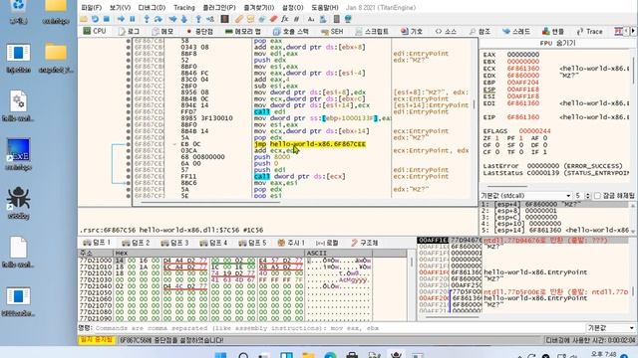This screenshot has height=358, width=638.
Task: Open the EXE shortcut on the desktop
Action: pos(18,153)
